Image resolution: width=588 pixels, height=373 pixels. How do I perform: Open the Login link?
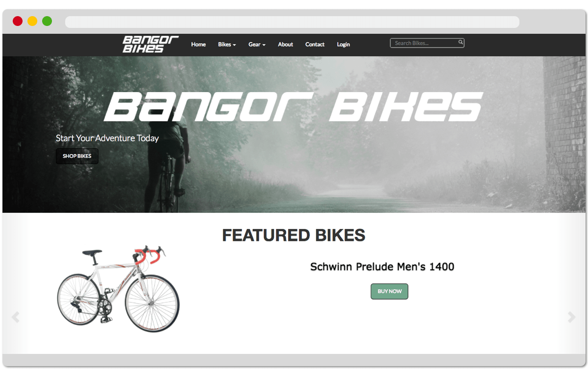(343, 45)
